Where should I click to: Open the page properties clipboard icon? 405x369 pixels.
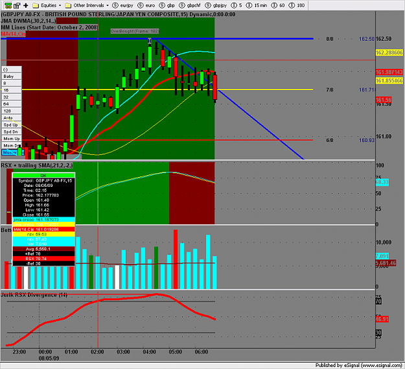pyautogui.click(x=17, y=5)
